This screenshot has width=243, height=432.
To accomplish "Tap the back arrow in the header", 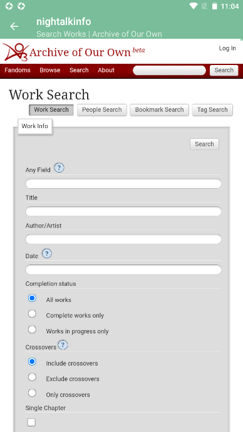I will pyautogui.click(x=14, y=26).
